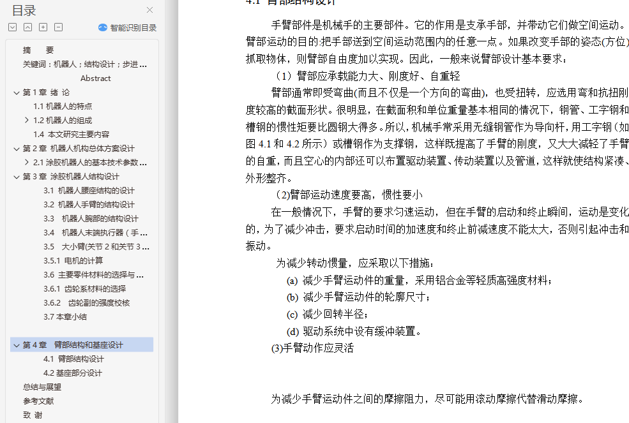This screenshot has height=423, width=629.
Task: Click the collapse-all up-chevron icon in 目录 panel
Action: (x=27, y=27)
